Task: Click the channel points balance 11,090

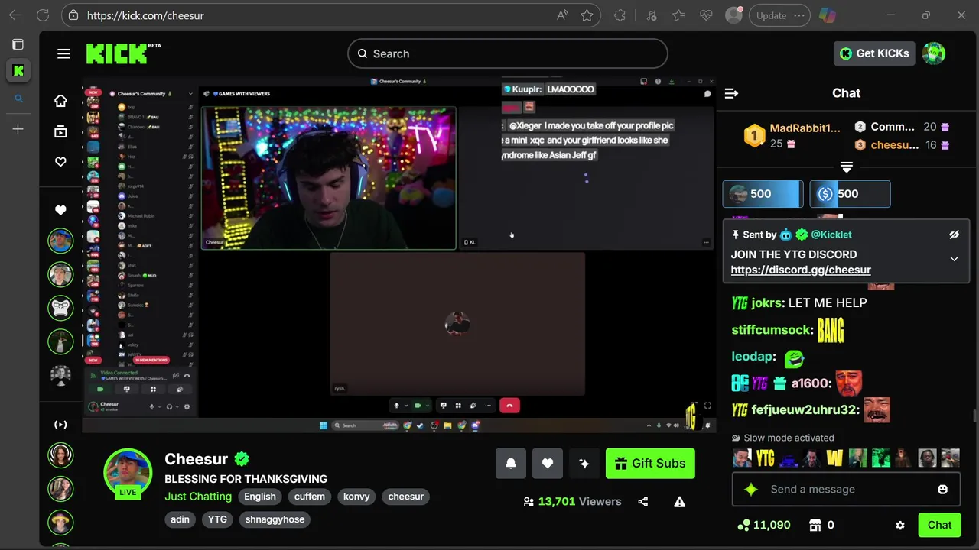Action: click(763, 525)
